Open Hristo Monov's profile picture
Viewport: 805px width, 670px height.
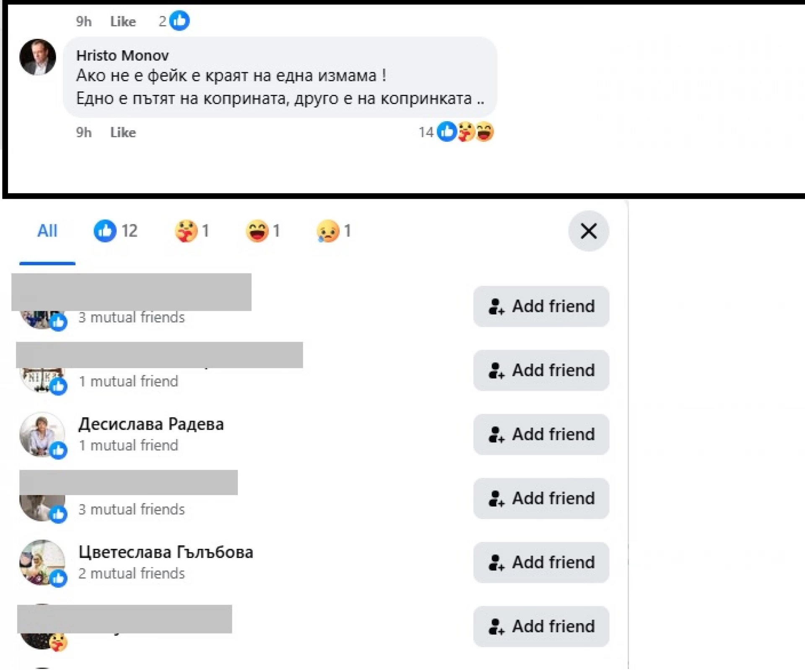(38, 57)
